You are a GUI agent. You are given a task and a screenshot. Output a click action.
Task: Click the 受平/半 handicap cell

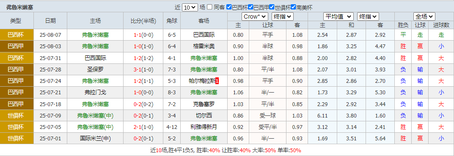pos(267,127)
